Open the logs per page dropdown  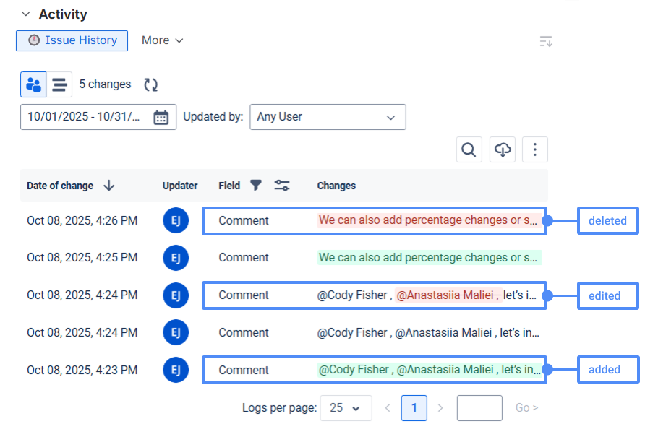[x=346, y=408]
